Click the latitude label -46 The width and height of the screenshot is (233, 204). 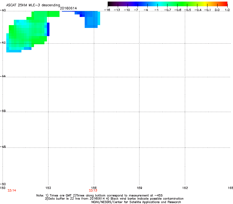(x=3, y=111)
